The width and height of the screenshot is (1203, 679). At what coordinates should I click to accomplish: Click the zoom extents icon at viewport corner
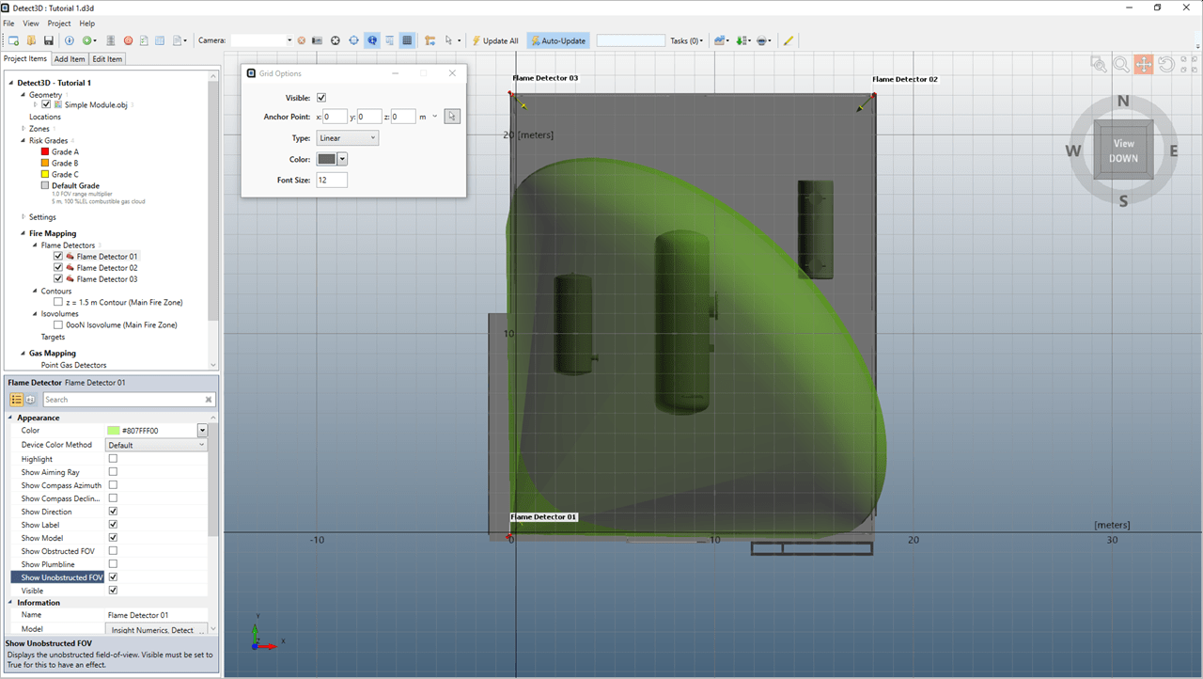(1098, 64)
